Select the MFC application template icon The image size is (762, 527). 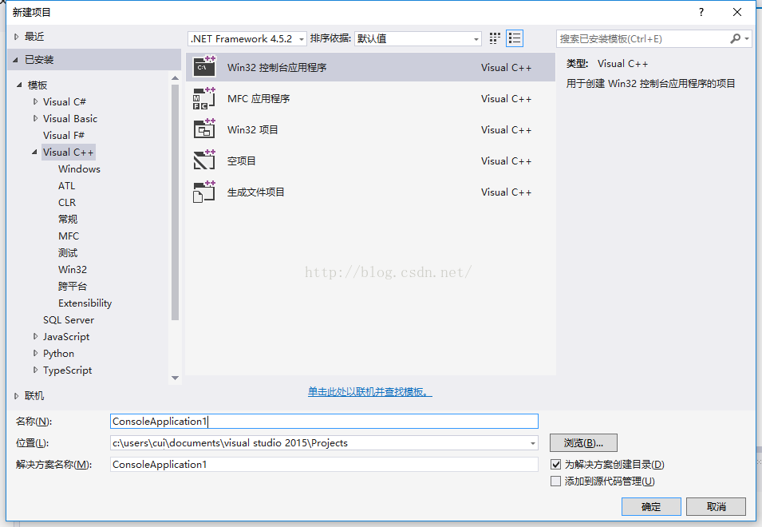204,98
